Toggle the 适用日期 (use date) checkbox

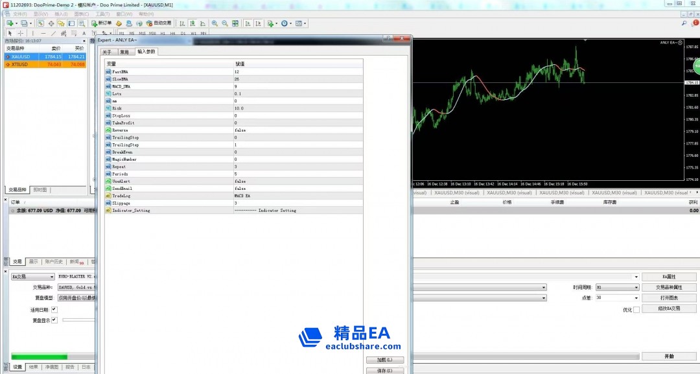tap(54, 310)
